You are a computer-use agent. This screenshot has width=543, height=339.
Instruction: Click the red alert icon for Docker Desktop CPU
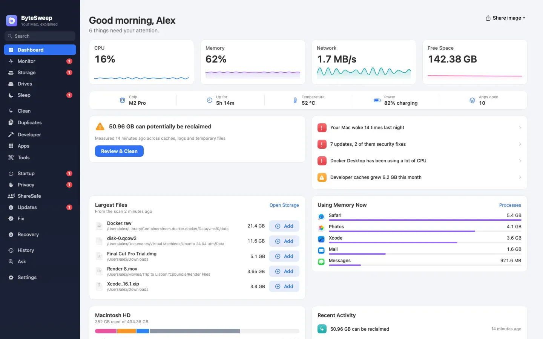pyautogui.click(x=322, y=161)
